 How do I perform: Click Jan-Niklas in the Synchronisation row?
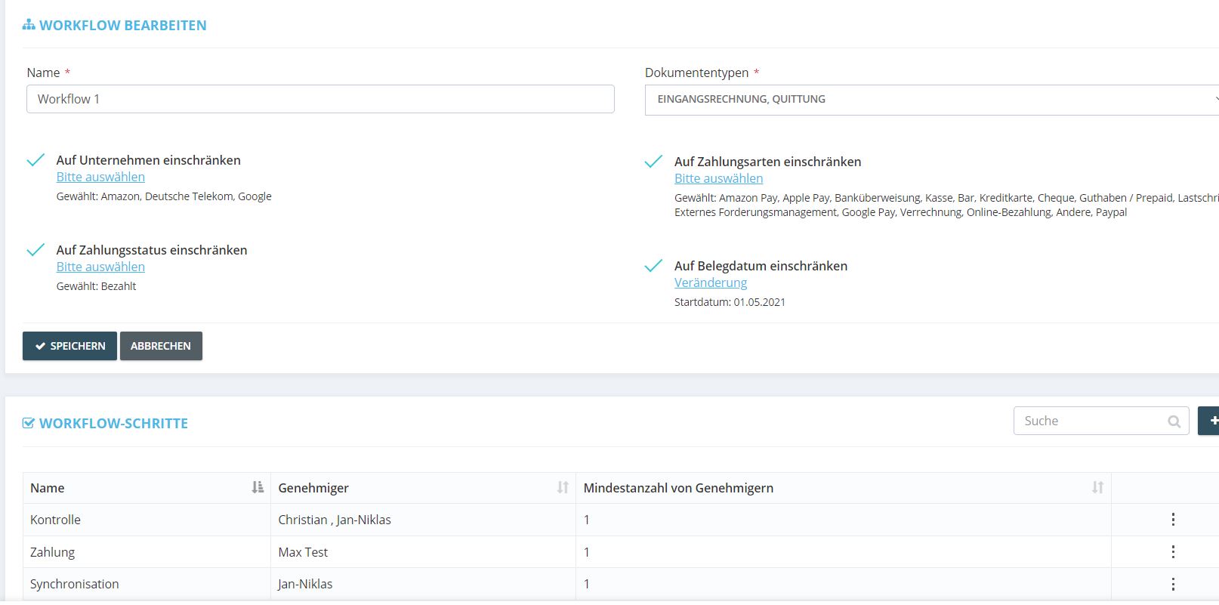pos(305,584)
